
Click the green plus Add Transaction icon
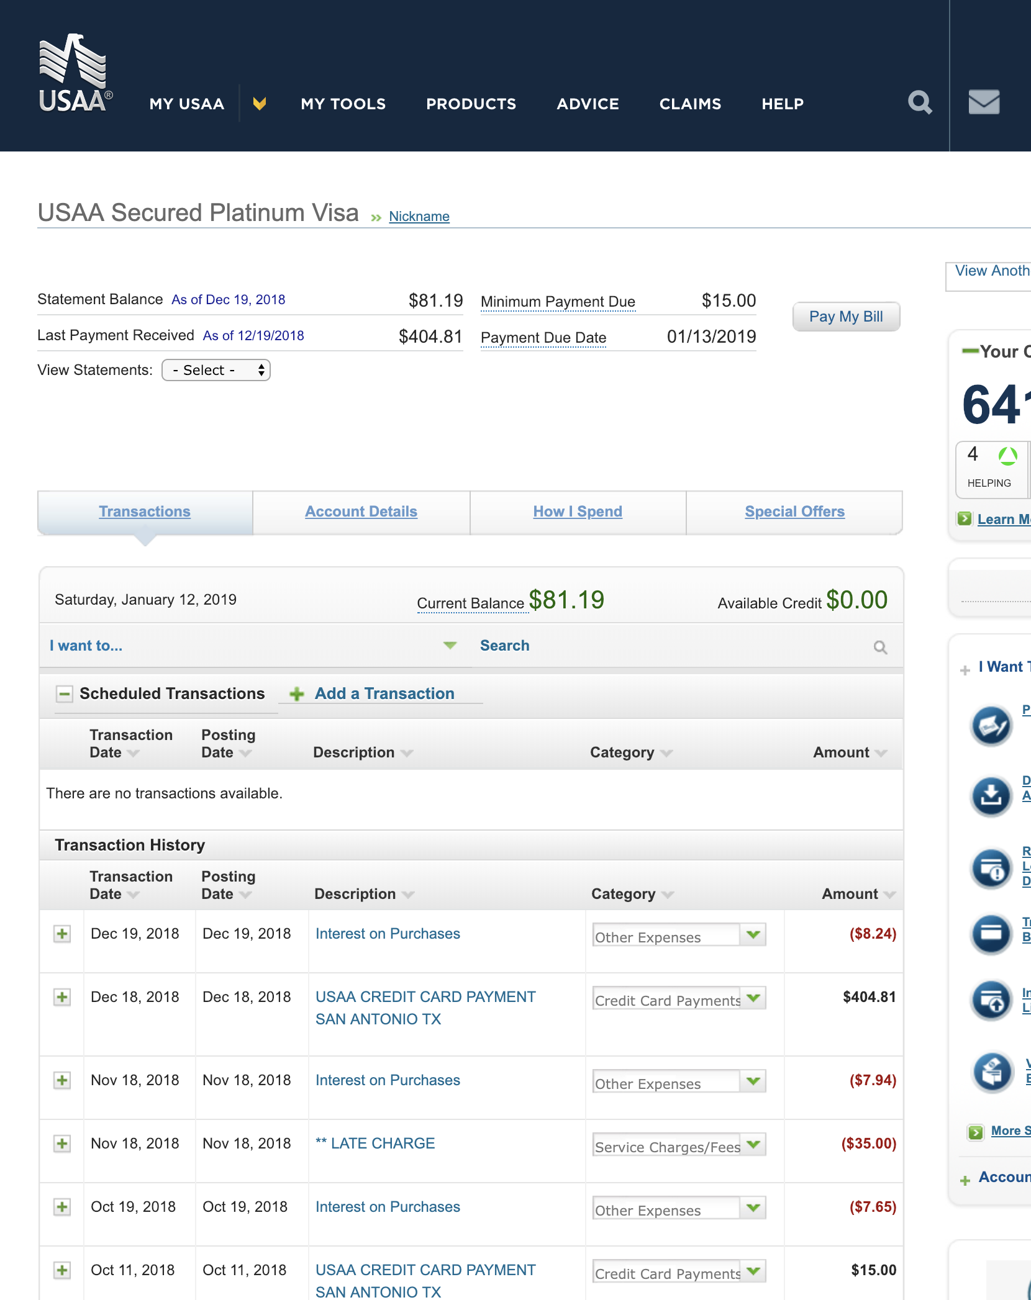tap(297, 694)
